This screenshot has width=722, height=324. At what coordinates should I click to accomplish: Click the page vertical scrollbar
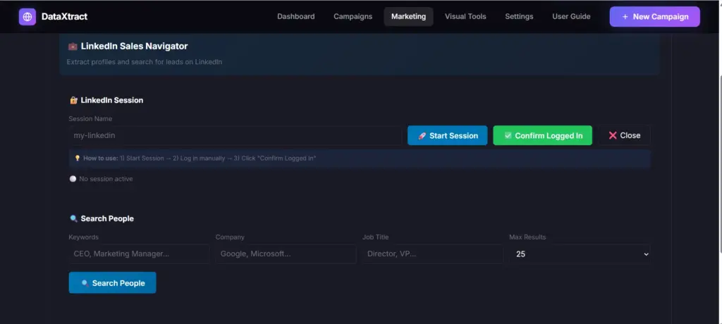pos(719,164)
